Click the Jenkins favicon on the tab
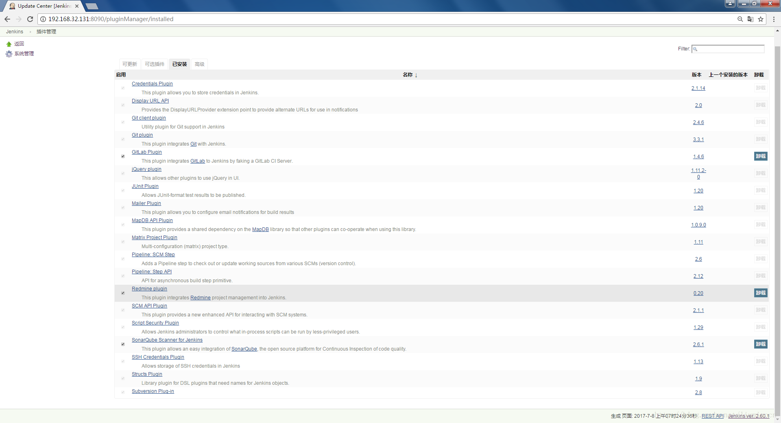Image resolution: width=781 pixels, height=423 pixels. point(12,6)
